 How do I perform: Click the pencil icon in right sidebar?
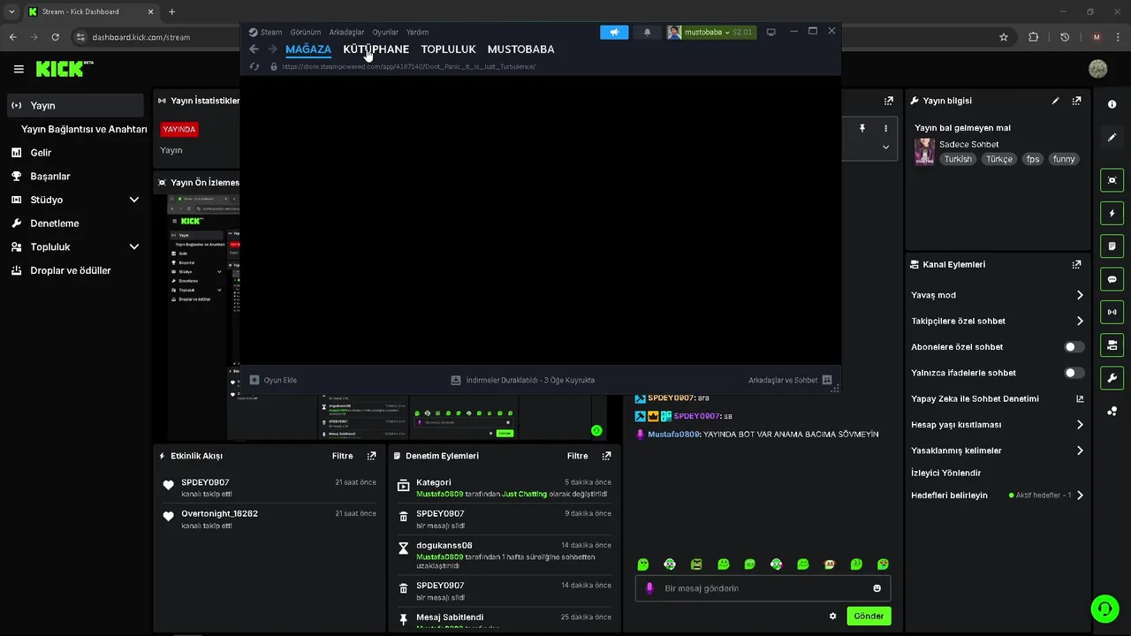click(1112, 138)
